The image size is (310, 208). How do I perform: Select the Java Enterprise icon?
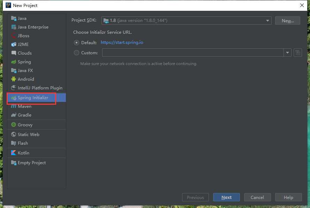14,27
